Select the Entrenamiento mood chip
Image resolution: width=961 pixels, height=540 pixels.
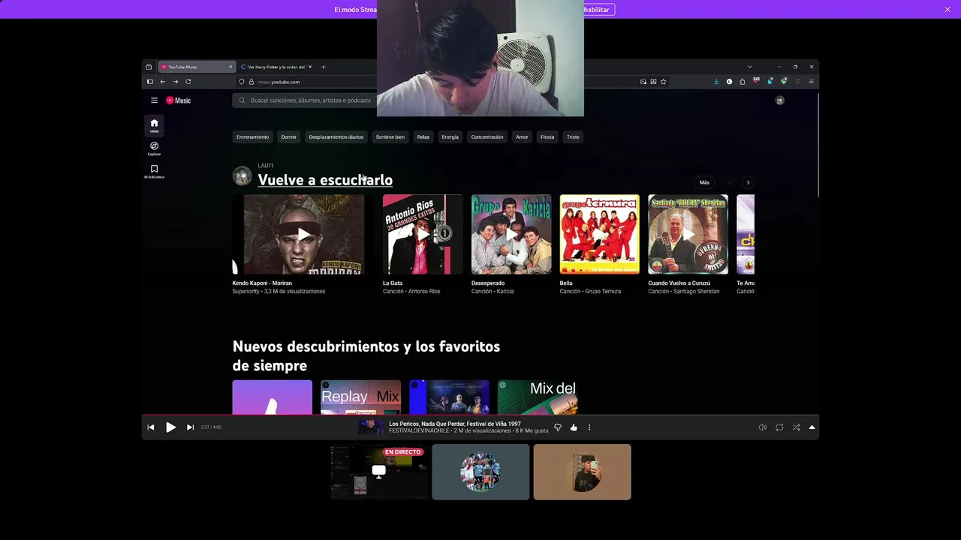(252, 137)
